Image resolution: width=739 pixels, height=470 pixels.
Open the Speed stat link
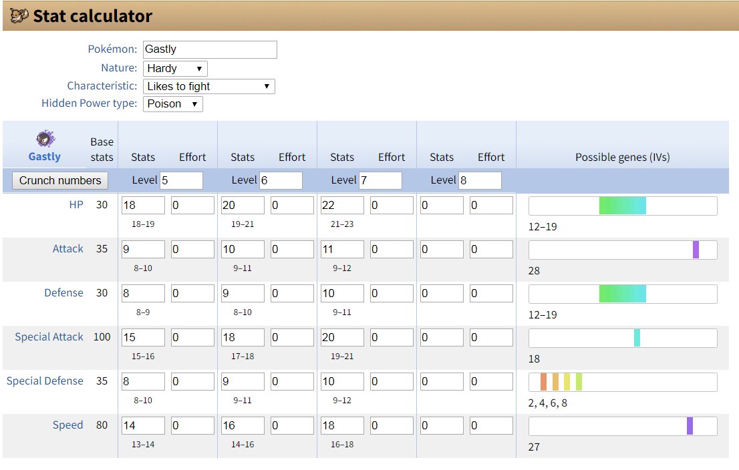(68, 425)
